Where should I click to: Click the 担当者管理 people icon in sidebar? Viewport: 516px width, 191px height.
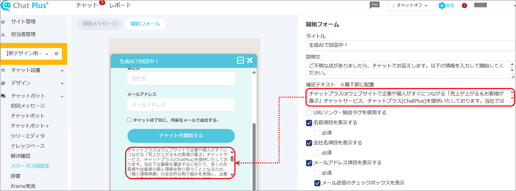3,35
